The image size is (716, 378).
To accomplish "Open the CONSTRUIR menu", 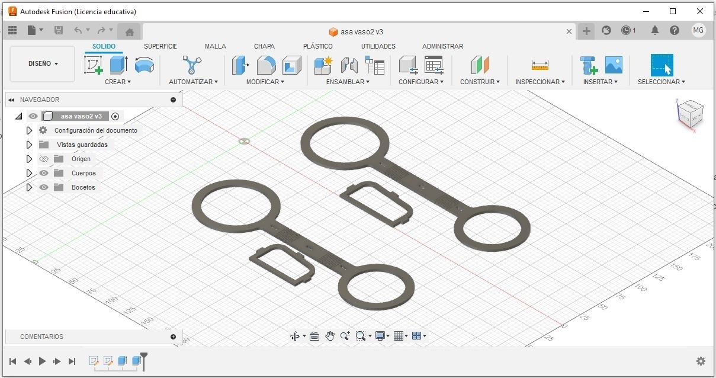I will click(x=480, y=82).
